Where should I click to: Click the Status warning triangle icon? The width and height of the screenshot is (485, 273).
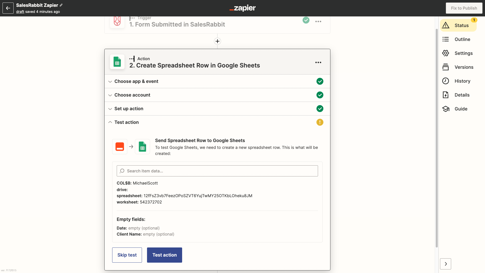pyautogui.click(x=446, y=25)
